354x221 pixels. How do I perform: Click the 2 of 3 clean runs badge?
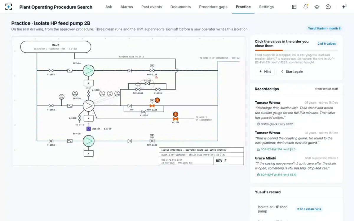(309, 209)
